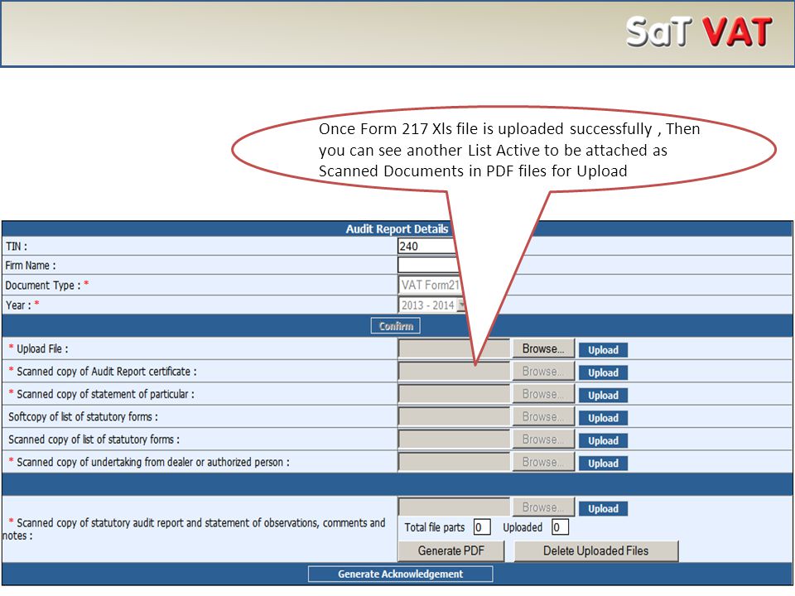Click undertaking from dealer file field
Screen dimensions: 795x596
tap(454, 462)
